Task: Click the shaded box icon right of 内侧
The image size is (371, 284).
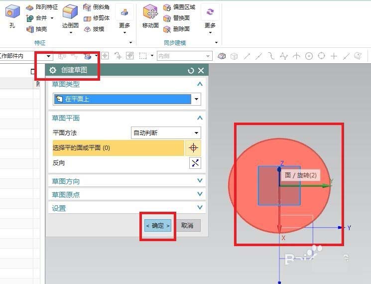Action: [x=222, y=56]
